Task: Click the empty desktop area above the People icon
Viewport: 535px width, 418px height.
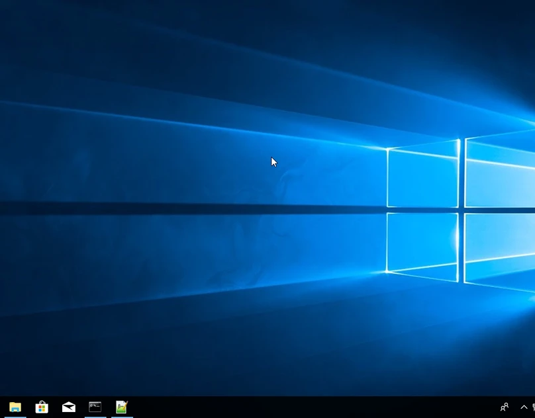Action: 505,370
